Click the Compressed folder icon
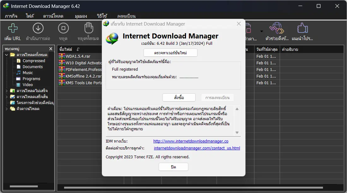The width and height of the screenshot is (347, 193). (19, 61)
